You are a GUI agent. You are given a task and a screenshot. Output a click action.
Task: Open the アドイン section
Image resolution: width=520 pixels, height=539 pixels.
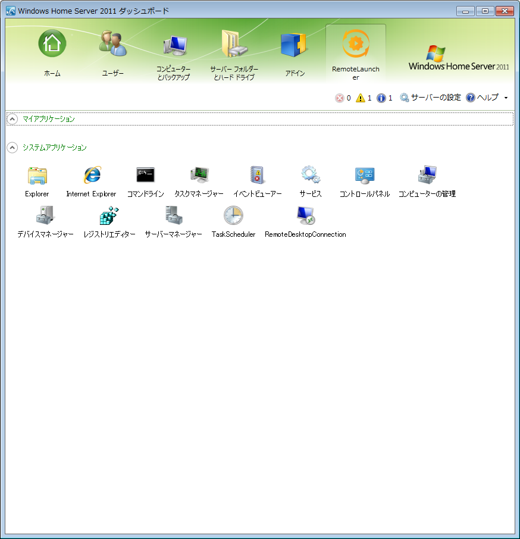click(x=295, y=51)
